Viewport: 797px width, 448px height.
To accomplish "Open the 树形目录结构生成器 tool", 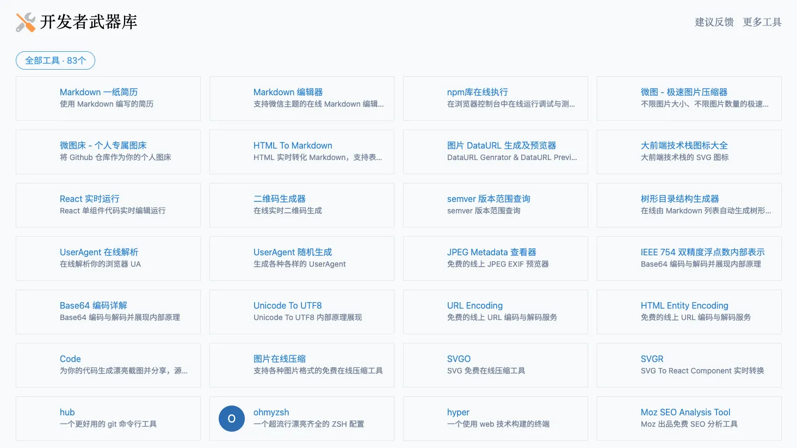I will [x=679, y=199].
